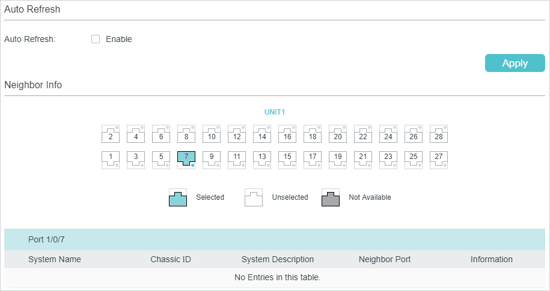
Task: Choose port 19 on the bottom row
Action: [x=338, y=160]
